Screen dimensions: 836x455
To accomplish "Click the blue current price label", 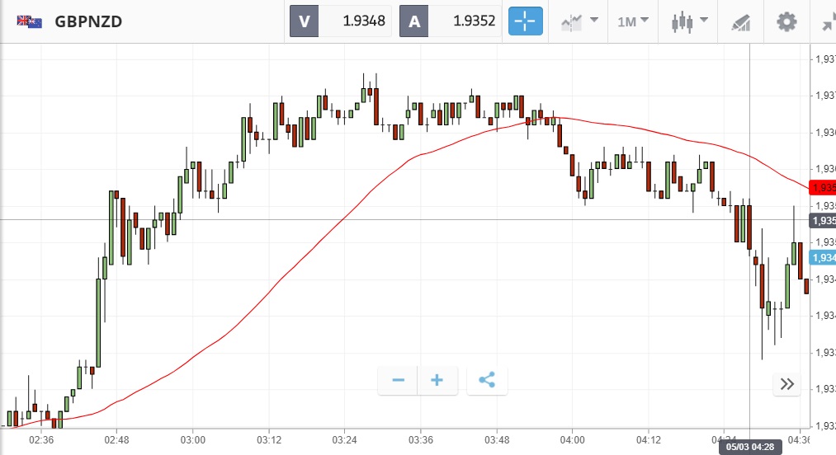I will click(822, 258).
